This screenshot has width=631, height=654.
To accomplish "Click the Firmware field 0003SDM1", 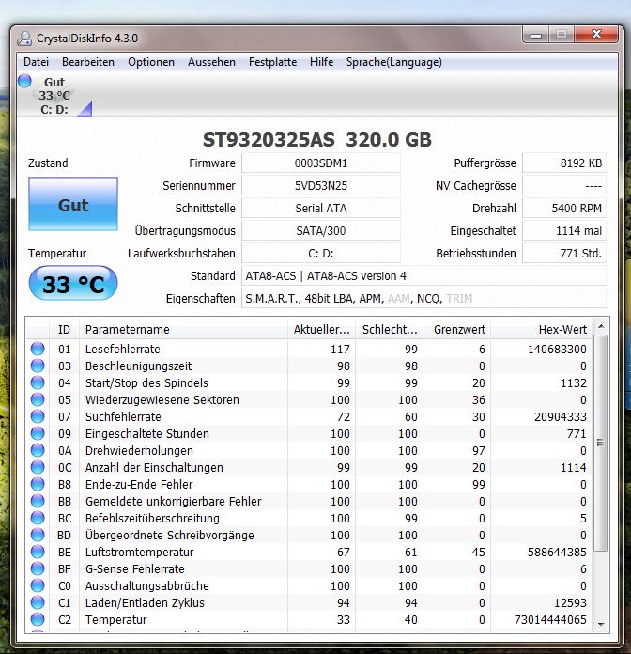I will (321, 163).
